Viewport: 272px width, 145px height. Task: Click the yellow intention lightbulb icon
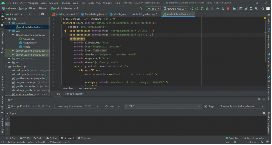click(66, 31)
